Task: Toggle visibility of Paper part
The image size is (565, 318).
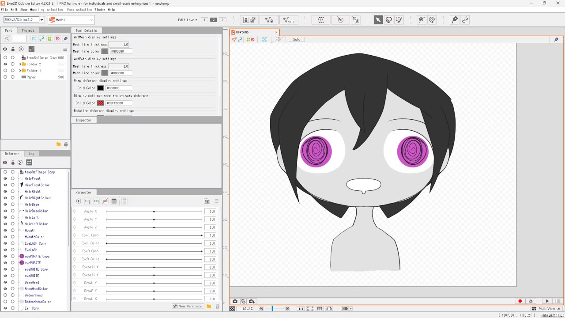Action: click(5, 77)
